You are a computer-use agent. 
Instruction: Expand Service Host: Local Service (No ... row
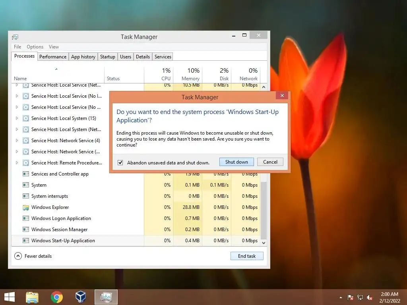pyautogui.click(x=17, y=107)
